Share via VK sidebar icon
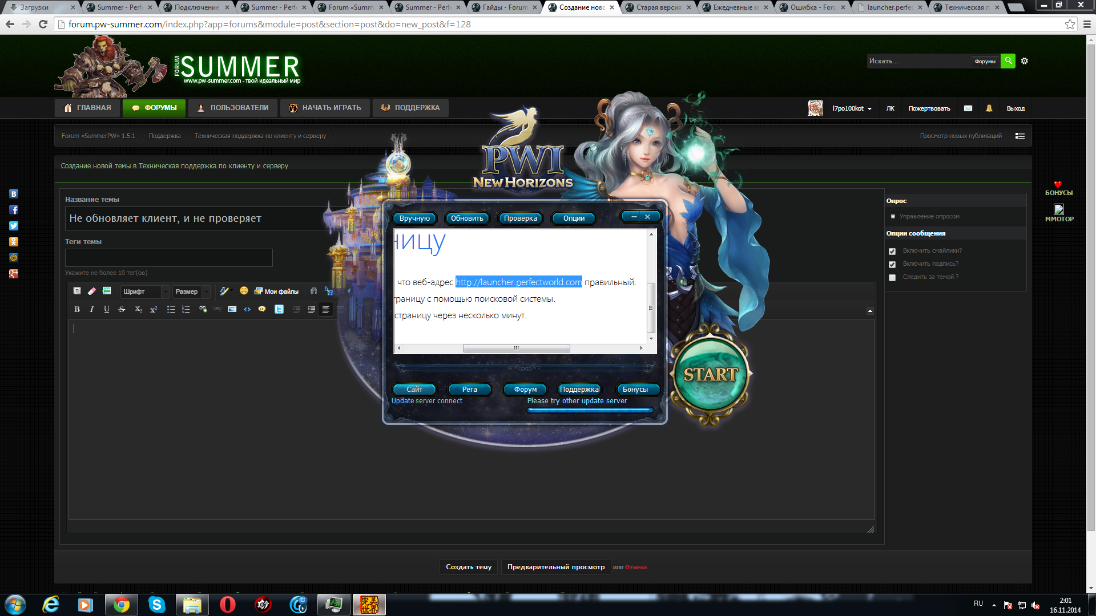The height and width of the screenshot is (616, 1096). 14,194
